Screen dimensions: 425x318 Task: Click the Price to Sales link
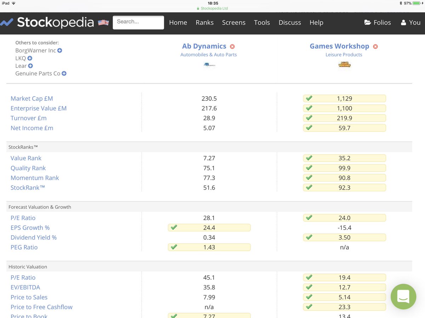click(29, 297)
